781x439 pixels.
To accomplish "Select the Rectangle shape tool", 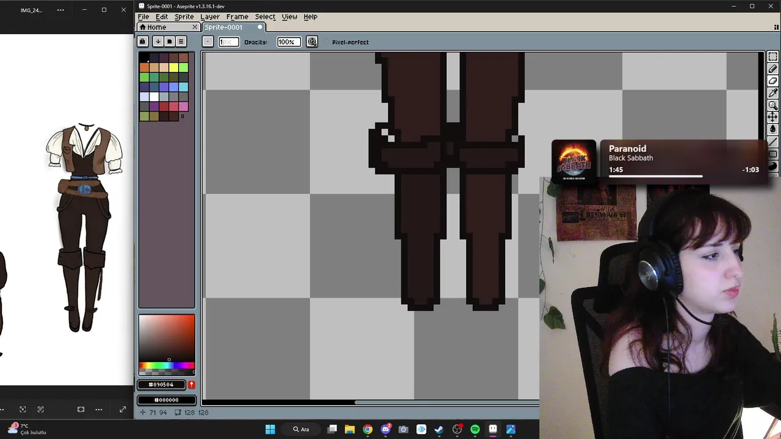I will 772,154.
